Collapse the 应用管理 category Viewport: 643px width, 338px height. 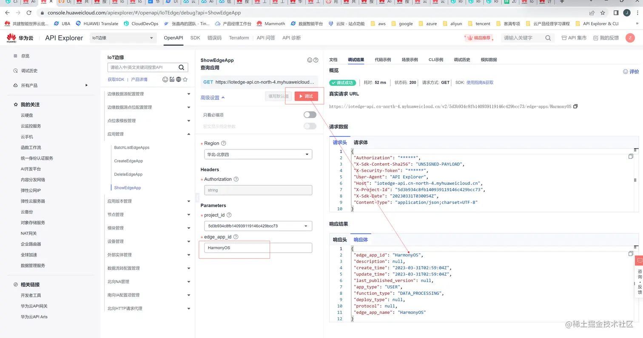pyautogui.click(x=148, y=134)
